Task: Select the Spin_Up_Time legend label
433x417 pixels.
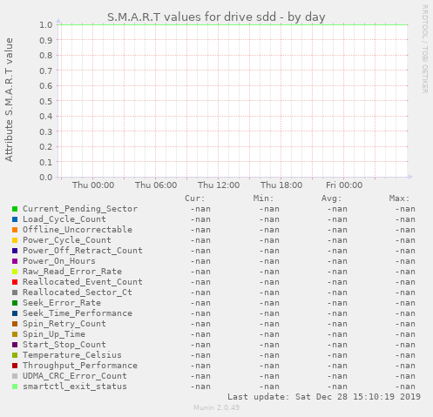Action: [54, 334]
